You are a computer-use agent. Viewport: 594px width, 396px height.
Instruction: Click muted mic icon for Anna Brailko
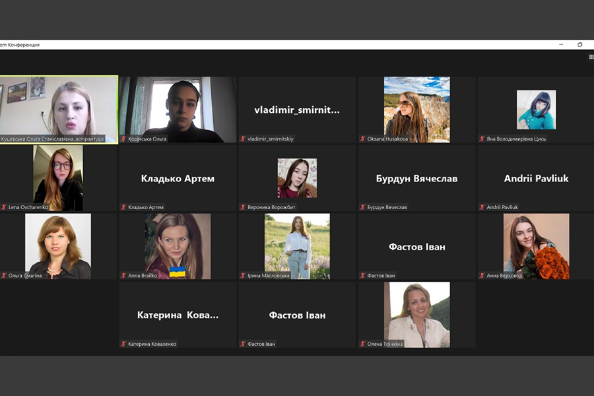pyautogui.click(x=123, y=276)
